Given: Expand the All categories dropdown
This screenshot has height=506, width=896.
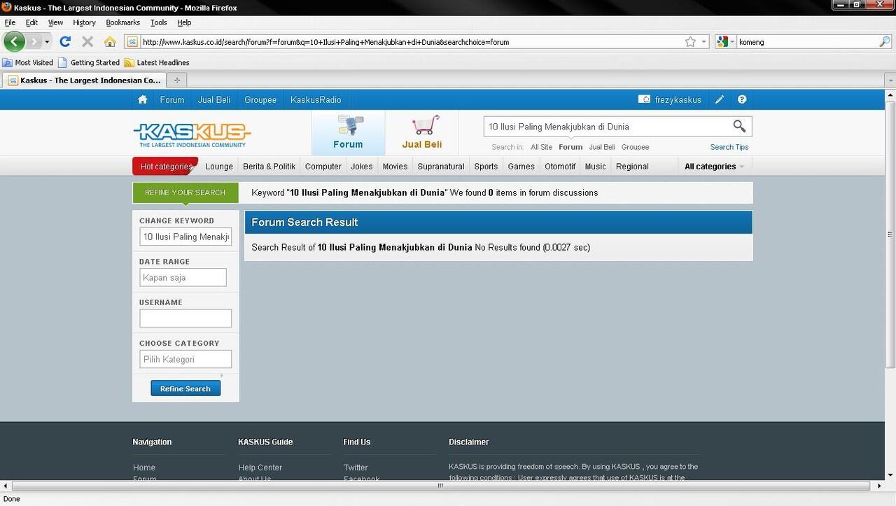Looking at the screenshot, I should point(714,167).
